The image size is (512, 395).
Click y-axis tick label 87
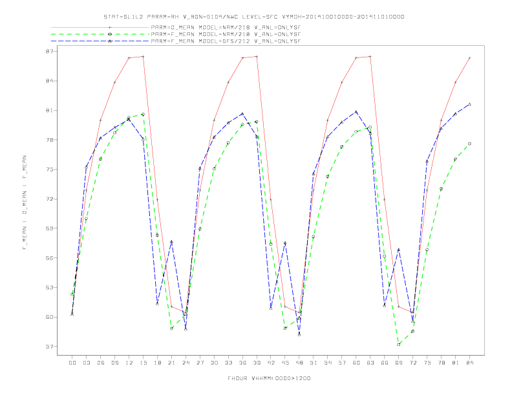click(50, 52)
